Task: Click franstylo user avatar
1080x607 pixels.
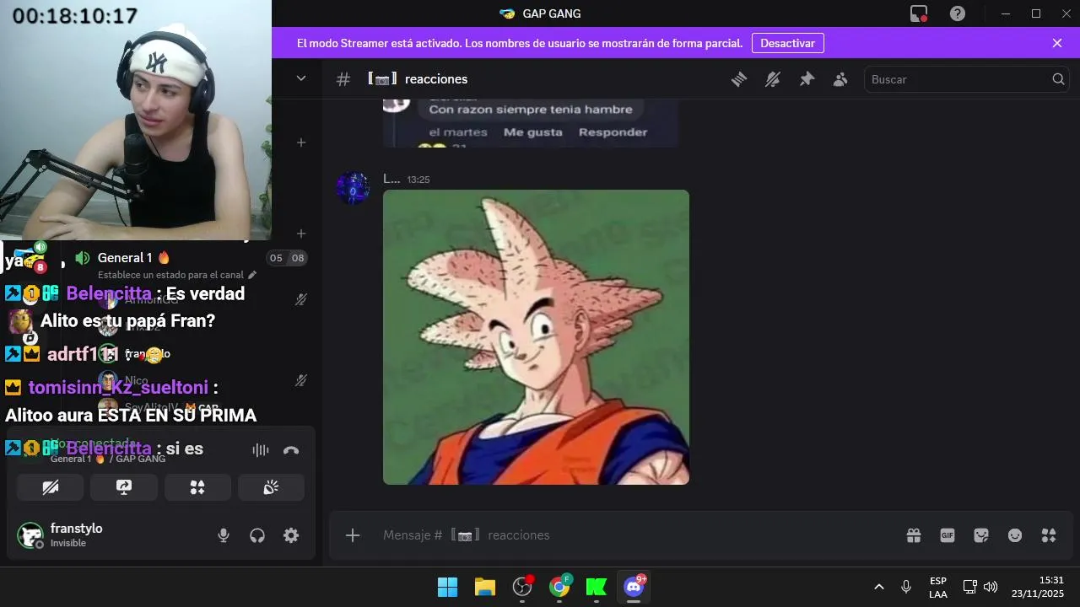Action: (x=30, y=535)
